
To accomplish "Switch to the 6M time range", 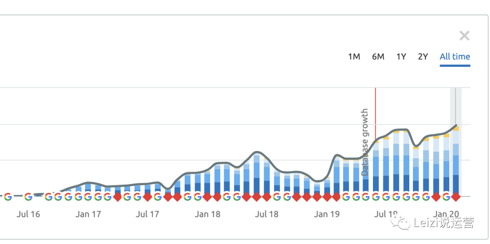I will tap(378, 57).
